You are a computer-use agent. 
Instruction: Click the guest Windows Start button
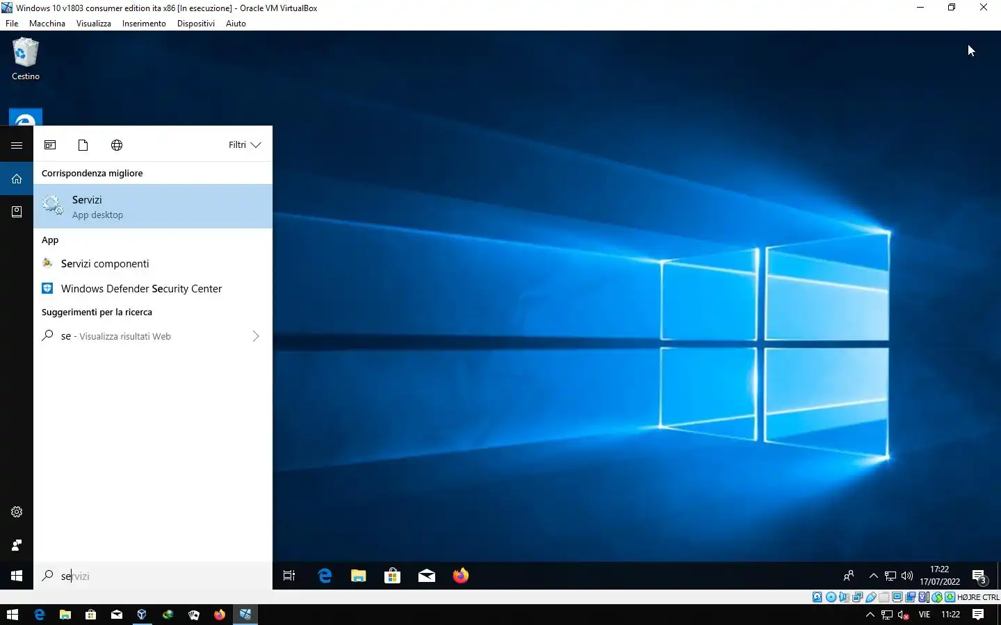pos(17,576)
